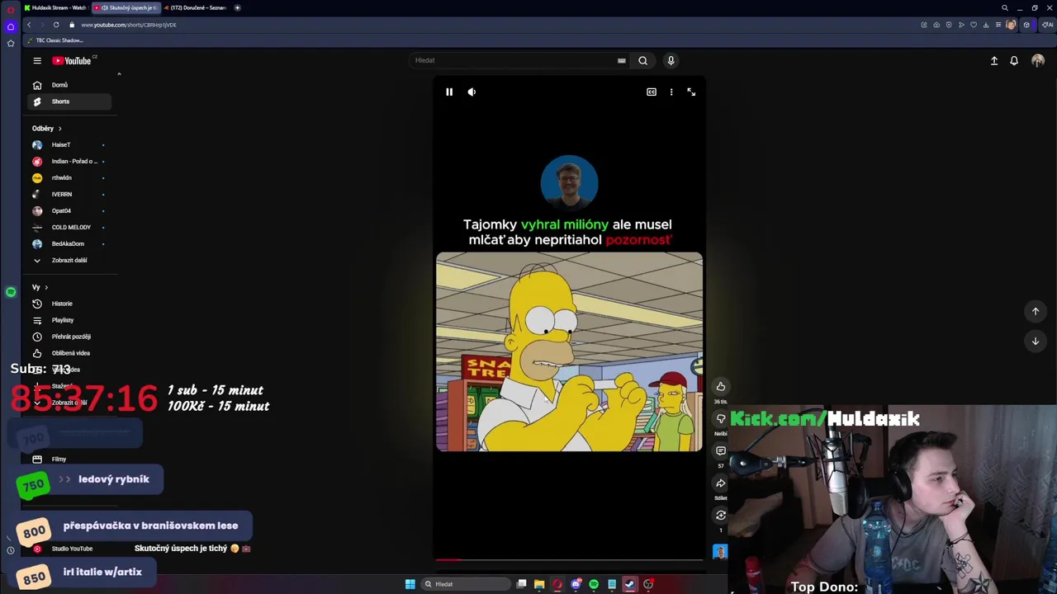Pause the playing Short video
Viewport: 1057px width, 594px height.
449,92
